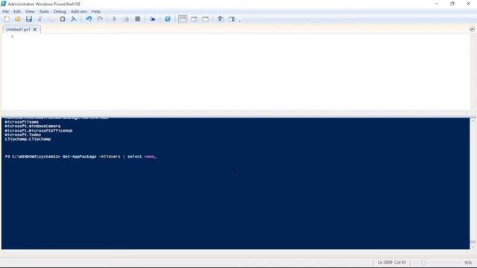Restore the PowerShell ISE window size
Screen dimensions: 477x268
[452, 4]
